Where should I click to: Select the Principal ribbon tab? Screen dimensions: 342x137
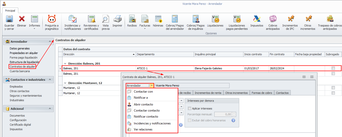(x=10, y=11)
